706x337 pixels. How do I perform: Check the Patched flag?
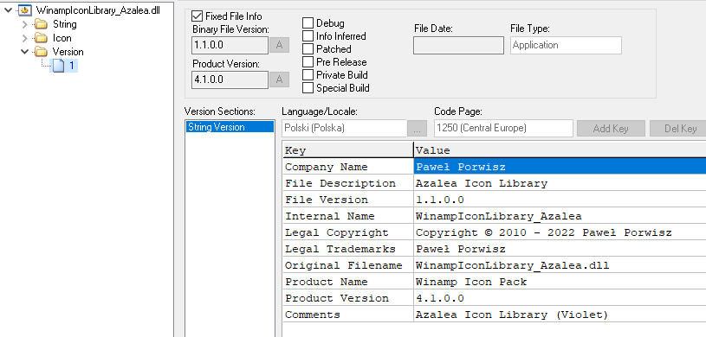[x=308, y=49]
